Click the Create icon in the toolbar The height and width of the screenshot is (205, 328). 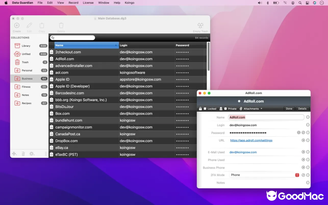click(x=17, y=26)
